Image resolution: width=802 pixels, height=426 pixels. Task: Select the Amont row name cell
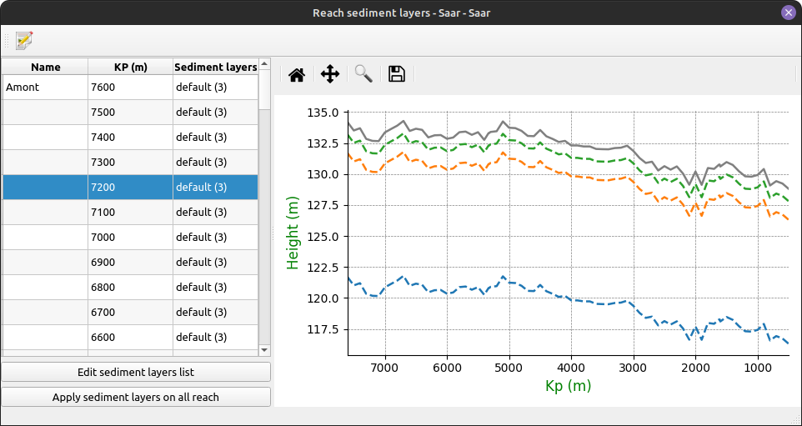pyautogui.click(x=45, y=87)
